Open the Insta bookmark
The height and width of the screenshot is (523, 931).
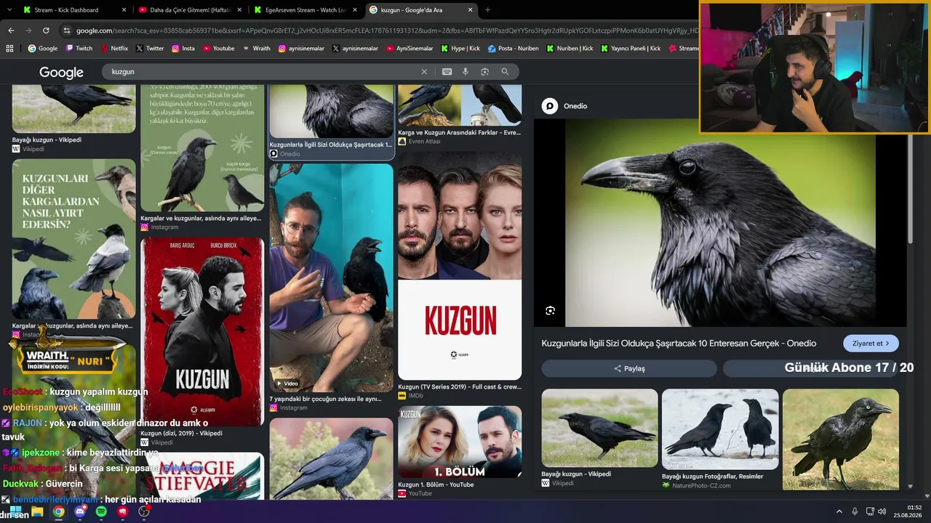click(x=183, y=49)
